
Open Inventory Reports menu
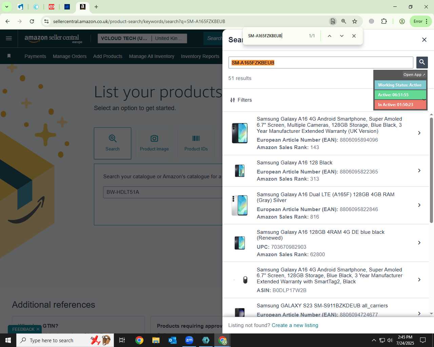click(x=200, y=56)
